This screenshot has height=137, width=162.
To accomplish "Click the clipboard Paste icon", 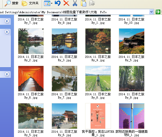I will pyautogui.click(x=84, y=3).
